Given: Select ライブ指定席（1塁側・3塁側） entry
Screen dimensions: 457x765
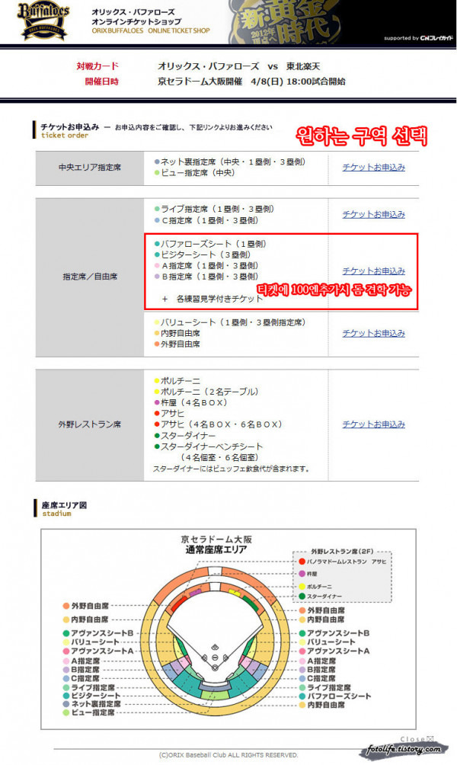Looking at the screenshot, I should coord(214,209).
